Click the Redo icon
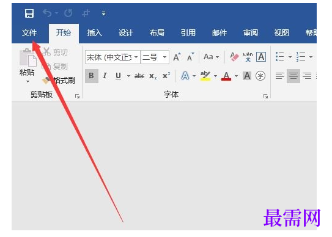The image size is (332, 237). (x=68, y=13)
